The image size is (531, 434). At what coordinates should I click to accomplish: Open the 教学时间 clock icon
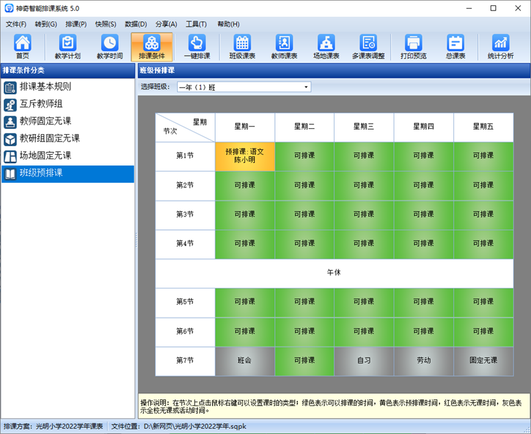[110, 47]
